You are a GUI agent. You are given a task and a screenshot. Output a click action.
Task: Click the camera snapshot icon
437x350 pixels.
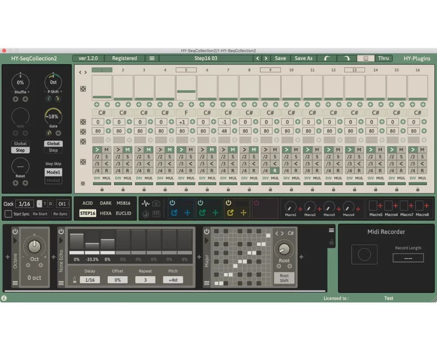[156, 203]
